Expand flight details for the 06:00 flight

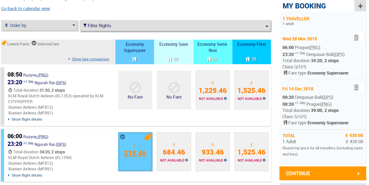[x=27, y=175]
